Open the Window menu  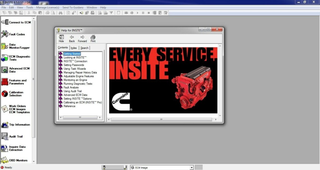click(x=92, y=7)
